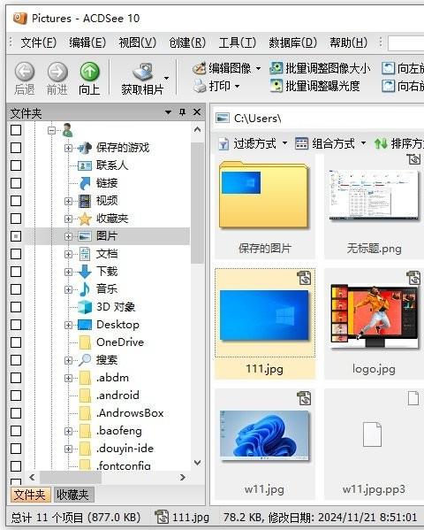This screenshot has width=424, height=530.
Task: Select the 111.jpg thumbnail
Action: point(265,323)
